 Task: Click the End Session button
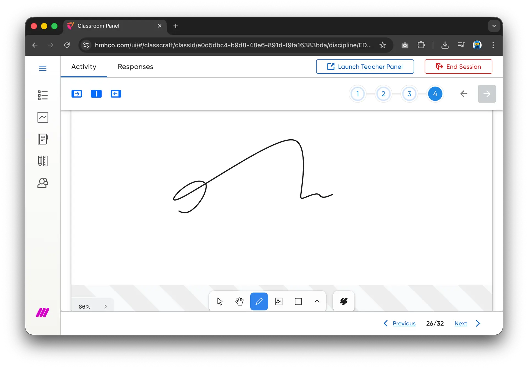[x=458, y=67]
